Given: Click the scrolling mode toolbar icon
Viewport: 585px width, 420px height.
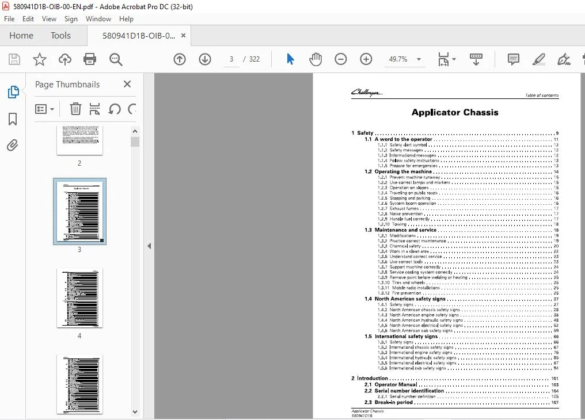Looking at the screenshot, I should (x=476, y=59).
